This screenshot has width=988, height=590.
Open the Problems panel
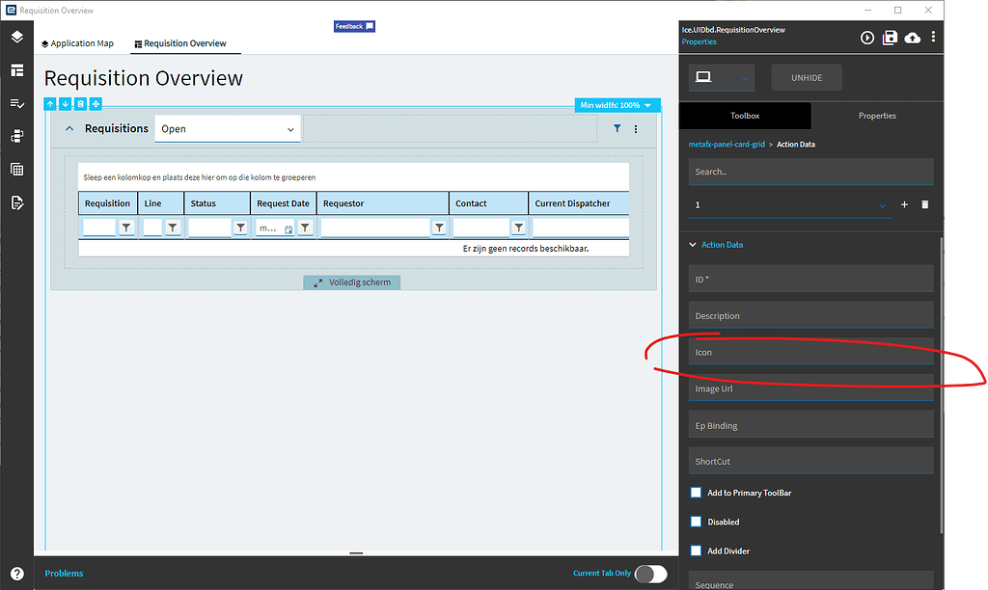coord(64,574)
